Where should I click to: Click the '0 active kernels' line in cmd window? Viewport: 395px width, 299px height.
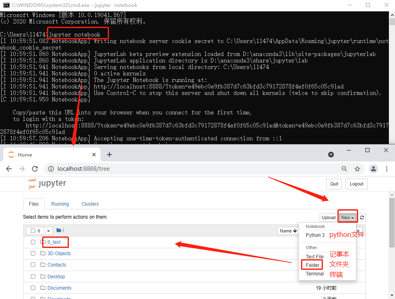120,73
